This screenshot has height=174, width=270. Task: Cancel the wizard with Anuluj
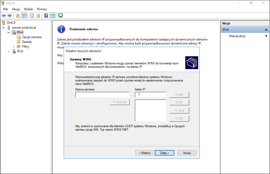point(187,153)
